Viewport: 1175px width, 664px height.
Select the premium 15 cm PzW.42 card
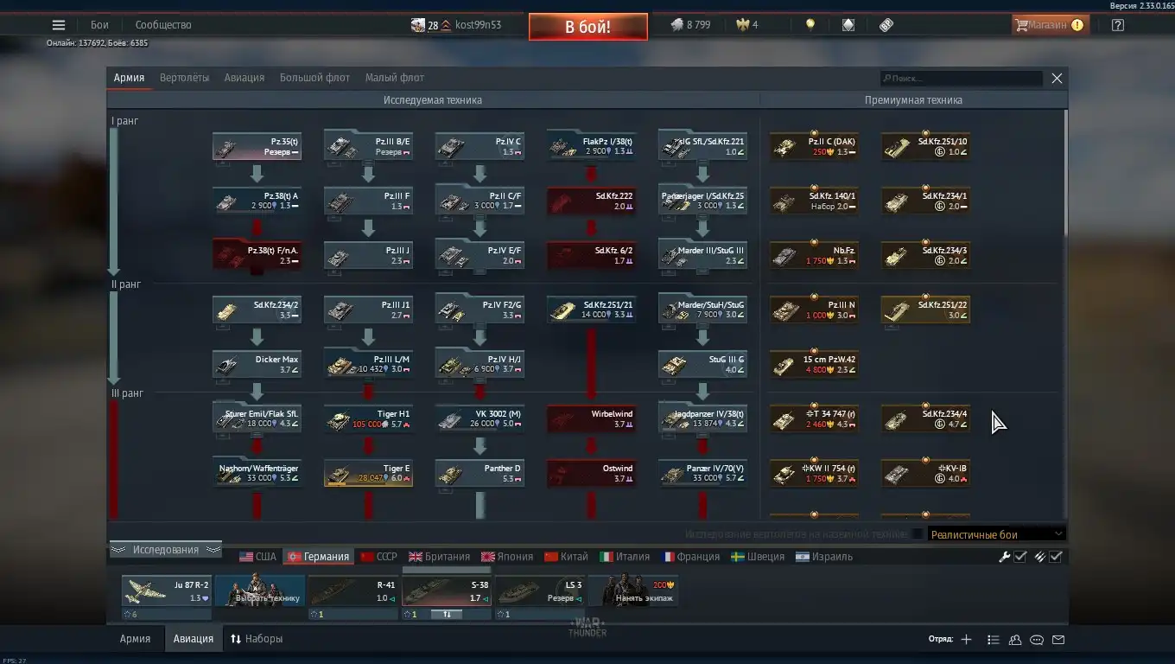(x=814, y=364)
